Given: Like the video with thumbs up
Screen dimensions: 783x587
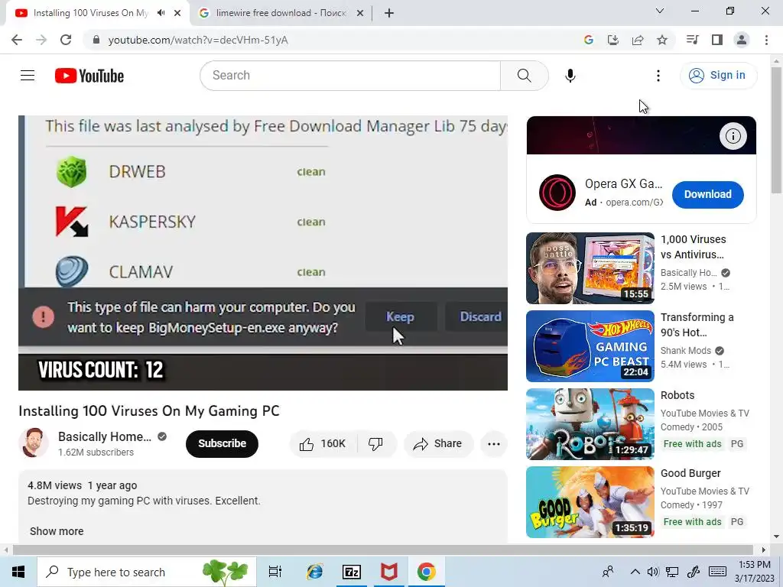Looking at the screenshot, I should [323, 444].
